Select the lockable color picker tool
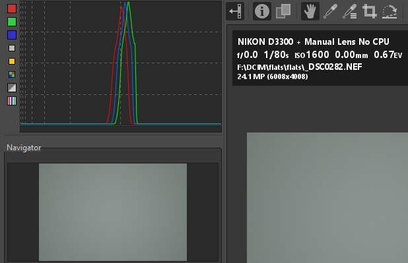Viewport: 408px width, 263px height. 350,11
